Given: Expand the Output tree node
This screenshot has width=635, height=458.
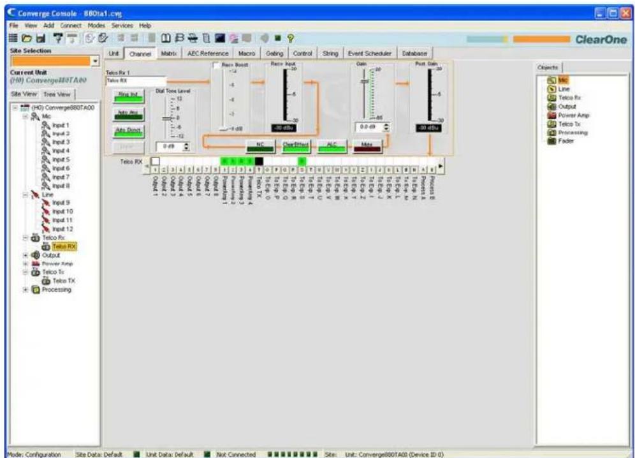Looking at the screenshot, I should 25,255.
